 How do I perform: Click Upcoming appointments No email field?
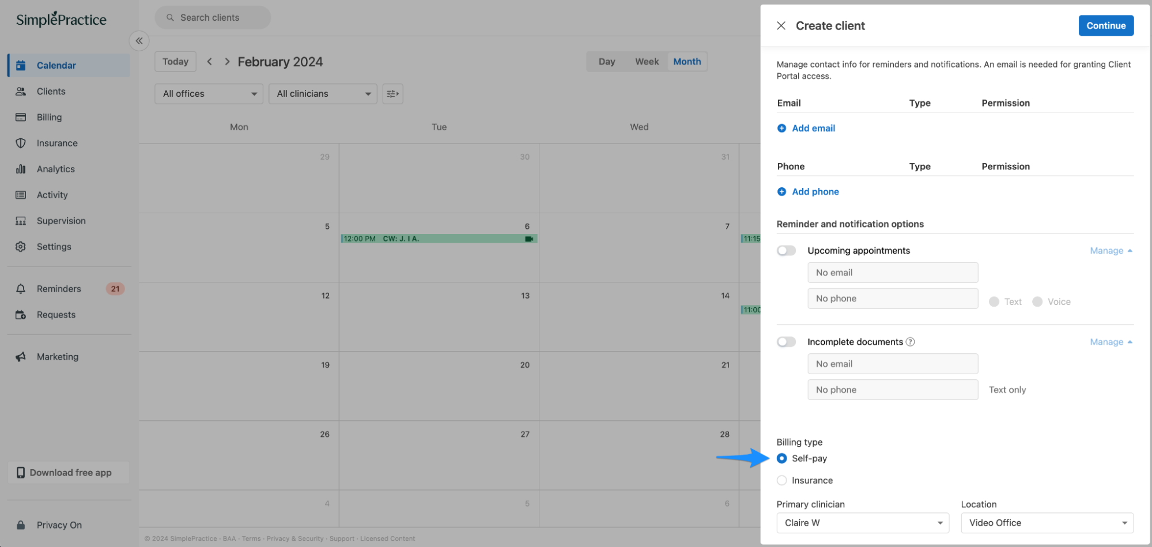893,273
